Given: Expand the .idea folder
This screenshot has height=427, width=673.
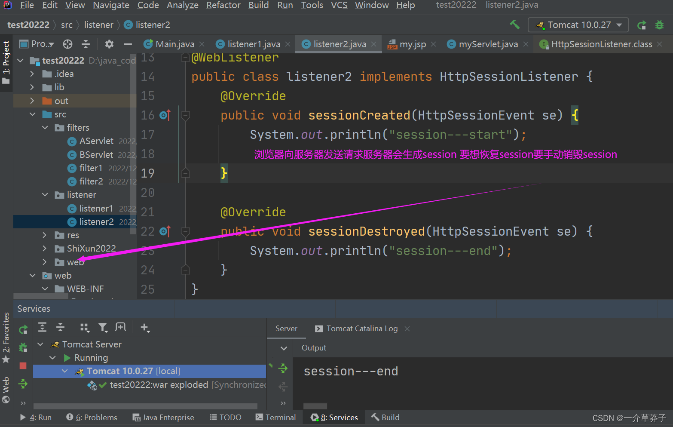Looking at the screenshot, I should (x=32, y=74).
